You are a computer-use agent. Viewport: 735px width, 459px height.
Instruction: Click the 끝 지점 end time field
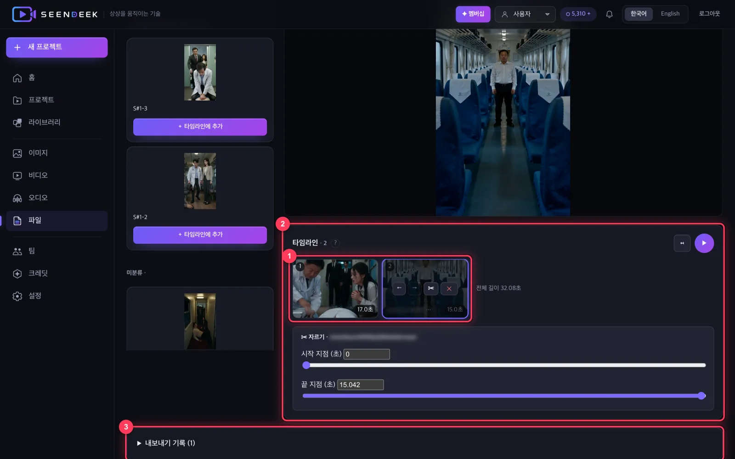(x=360, y=385)
